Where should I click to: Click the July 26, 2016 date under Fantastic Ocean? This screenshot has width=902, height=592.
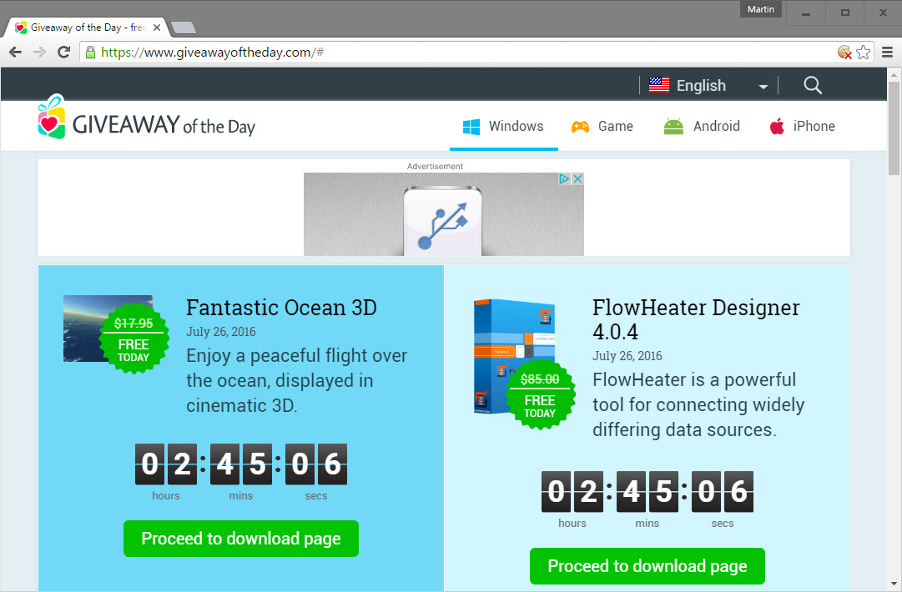[x=221, y=332]
